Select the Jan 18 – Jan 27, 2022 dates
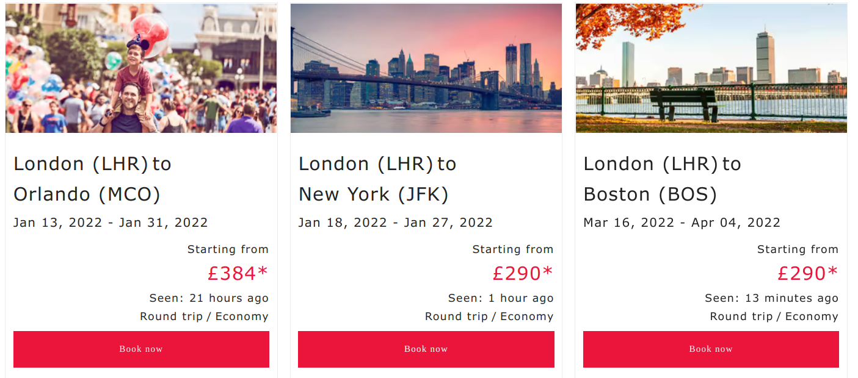858x378 pixels. (x=395, y=223)
